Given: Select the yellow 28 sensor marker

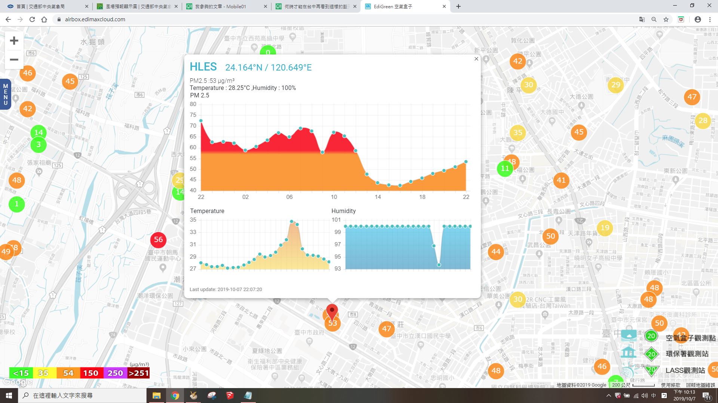Looking at the screenshot, I should [x=703, y=121].
